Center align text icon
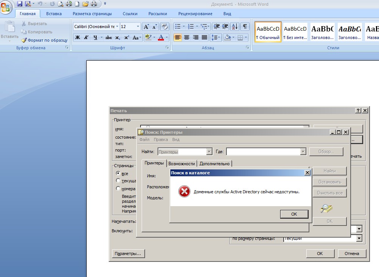Screen dimensions: 379x277 click(187, 38)
